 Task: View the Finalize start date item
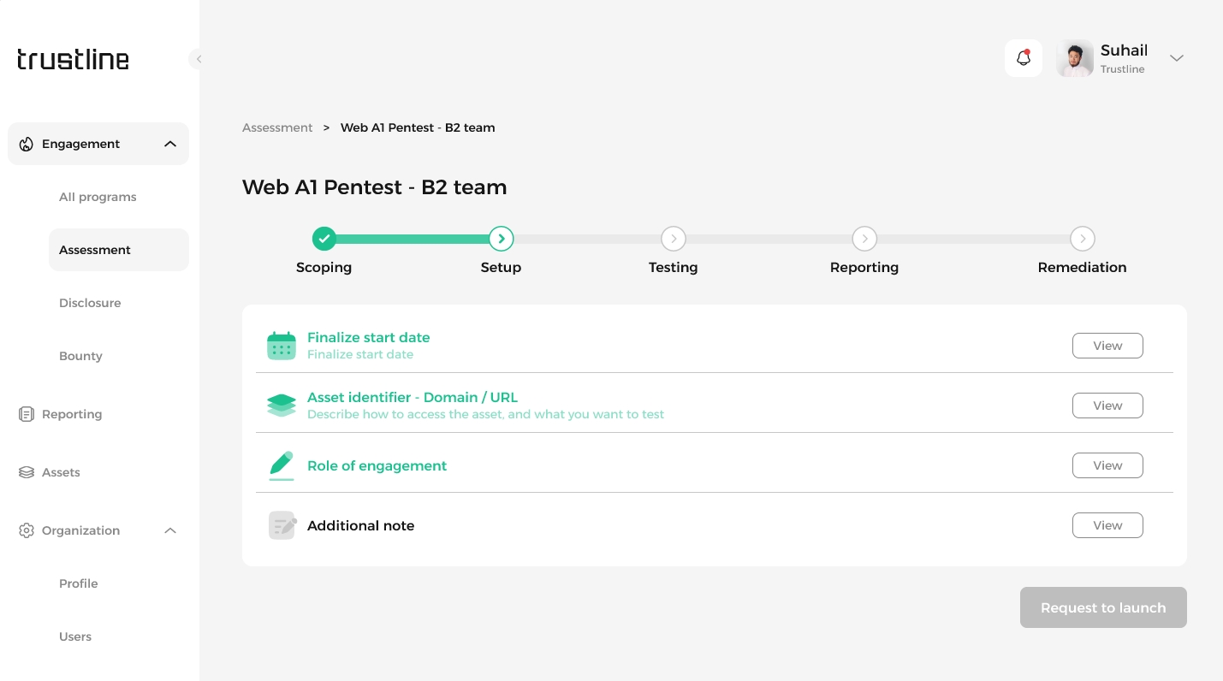(1107, 346)
